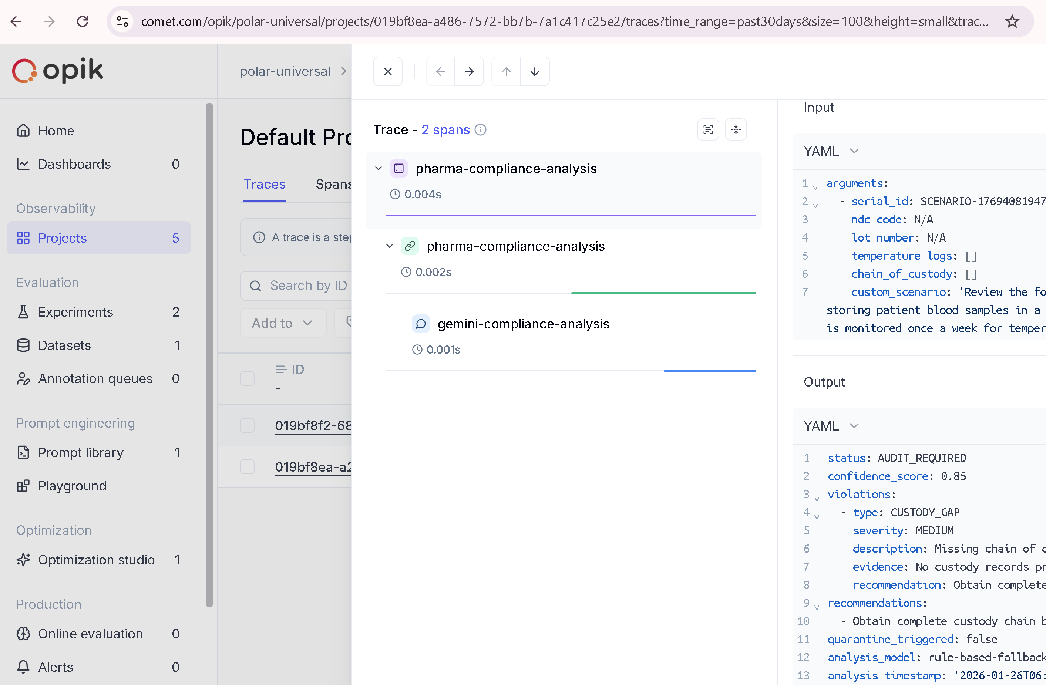Close the trace detail panel
Image resolution: width=1046 pixels, height=685 pixels.
coord(387,71)
